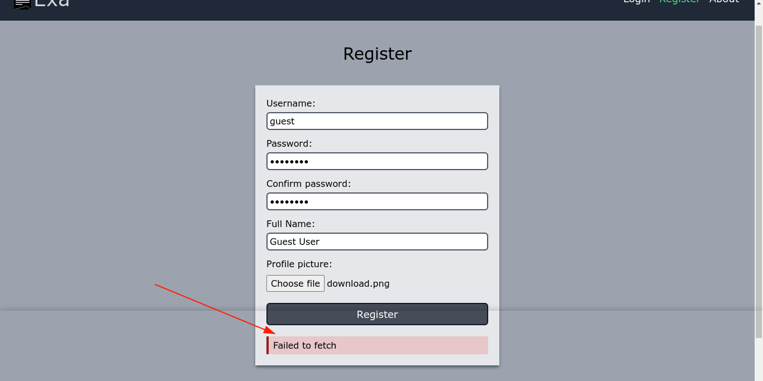Click the Full Name label

coord(290,224)
